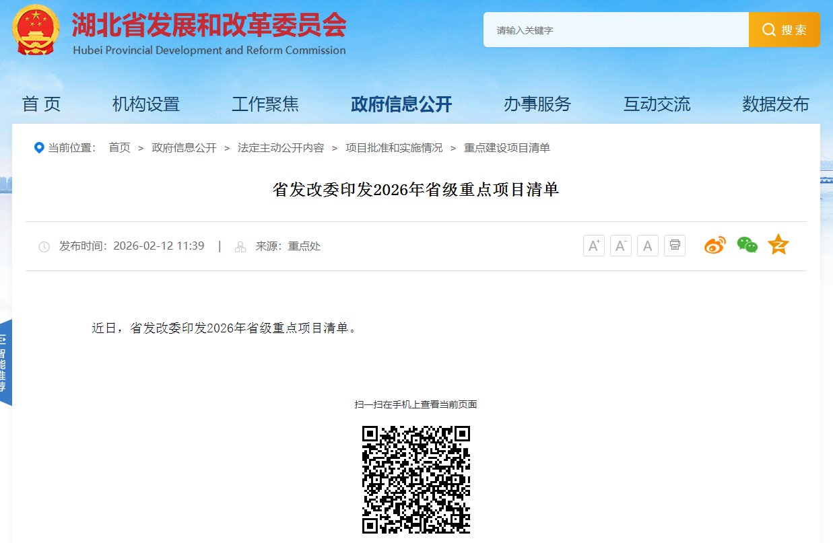Increase font size with A+ icon
Viewport: 833px width, 543px height.
coord(594,246)
